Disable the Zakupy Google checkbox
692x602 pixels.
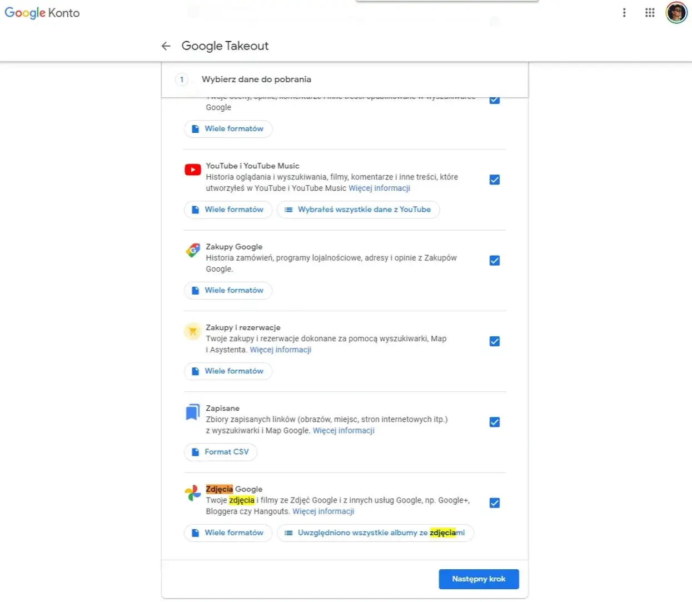click(494, 260)
